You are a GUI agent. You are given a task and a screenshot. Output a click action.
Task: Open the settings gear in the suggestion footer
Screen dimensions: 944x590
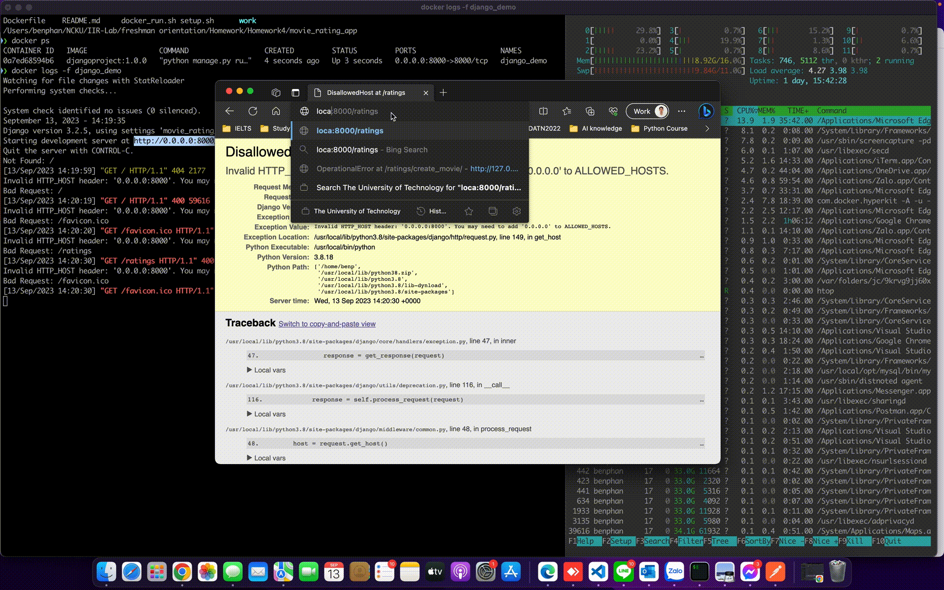[516, 211]
